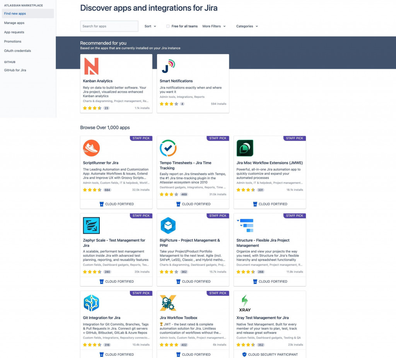Viewport: 396px width, 358px height.
Task: Click review count 331 on JMWE card
Action: [x=261, y=190]
